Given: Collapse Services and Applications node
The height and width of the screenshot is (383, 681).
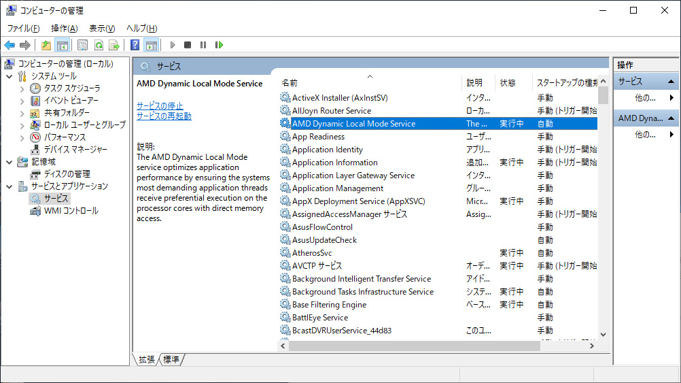Looking at the screenshot, I should 9,186.
